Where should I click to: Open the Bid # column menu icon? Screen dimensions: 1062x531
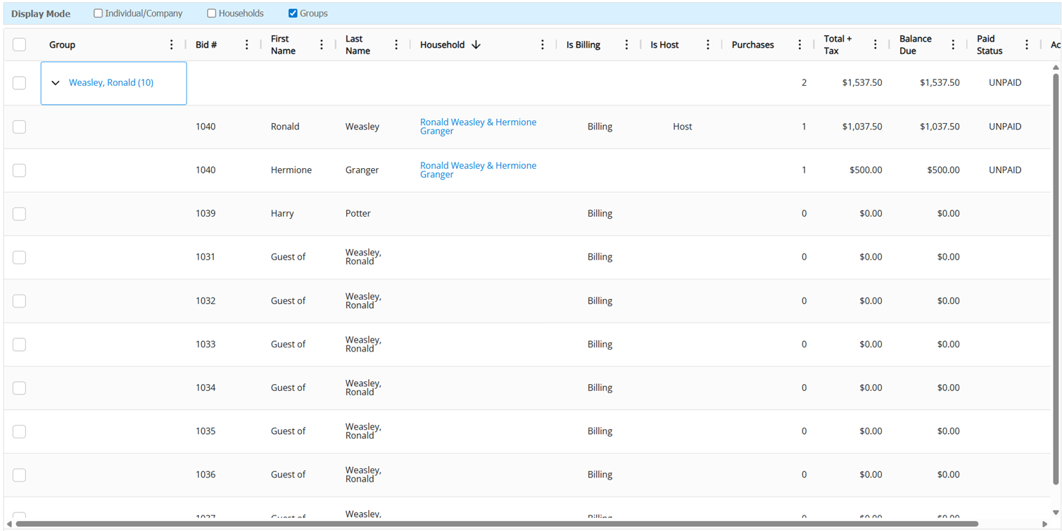coord(246,45)
